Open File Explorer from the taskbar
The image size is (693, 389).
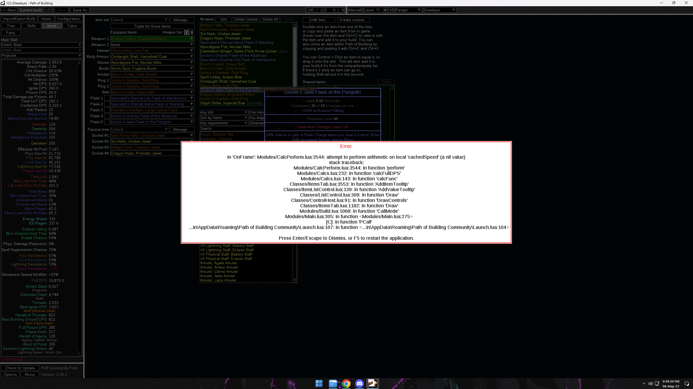[332, 383]
